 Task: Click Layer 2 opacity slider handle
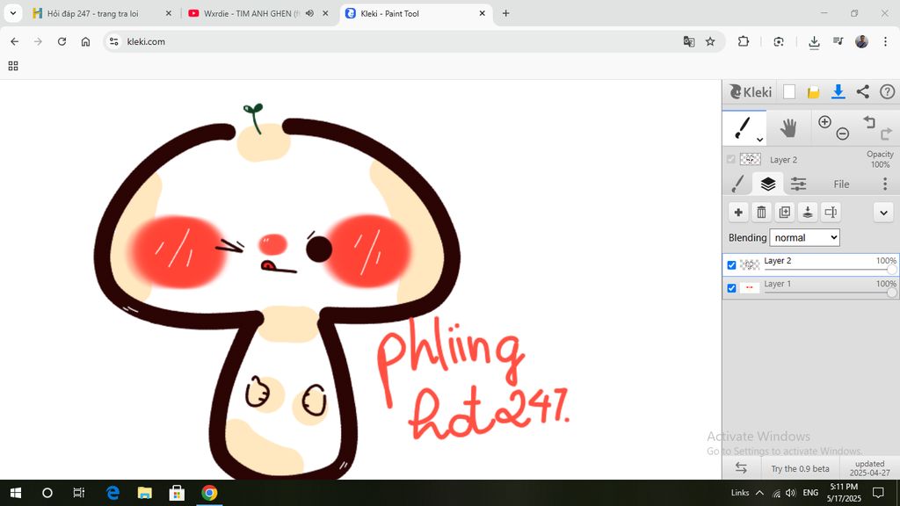click(892, 270)
